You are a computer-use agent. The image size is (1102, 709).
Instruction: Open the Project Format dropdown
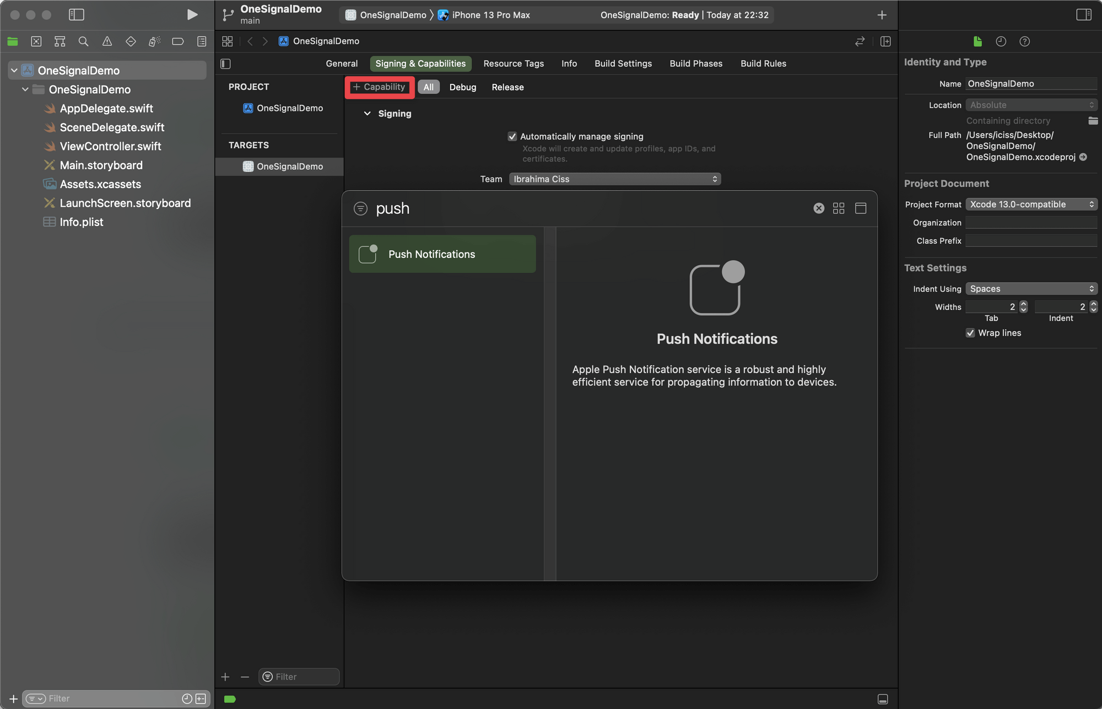1030,205
